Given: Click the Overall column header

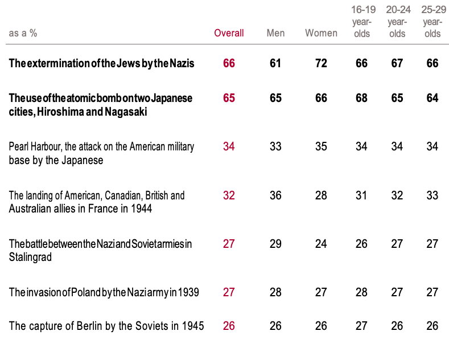Looking at the screenshot, I should pos(229,33).
